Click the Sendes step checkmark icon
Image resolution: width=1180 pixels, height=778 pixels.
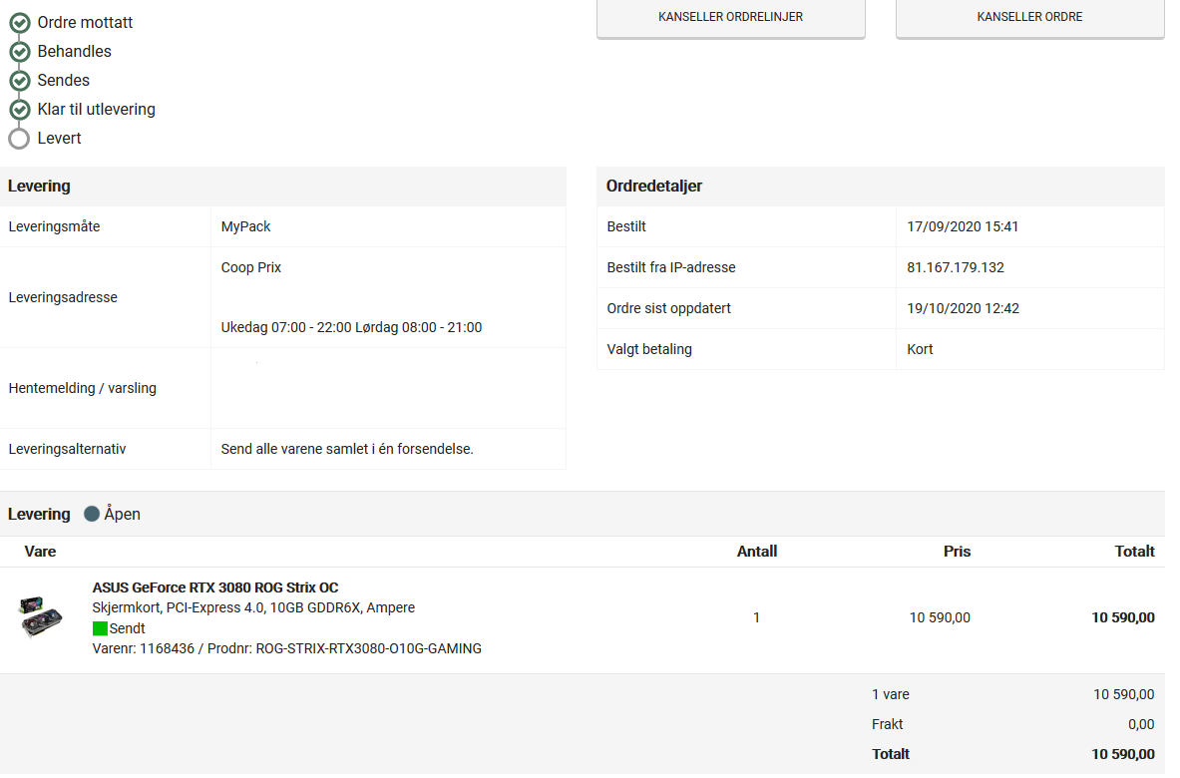point(20,81)
